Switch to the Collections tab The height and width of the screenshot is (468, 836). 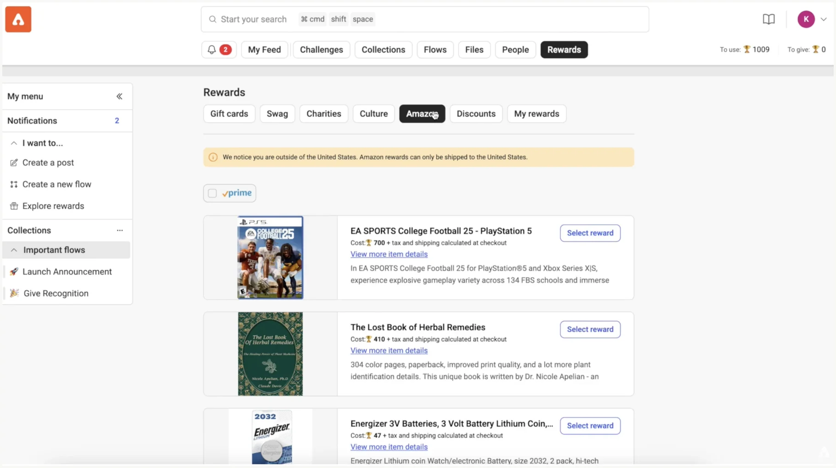(x=384, y=50)
